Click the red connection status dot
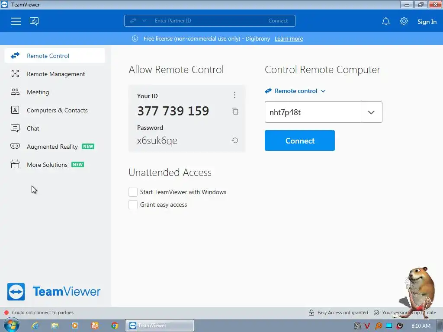This screenshot has height=332, width=443. [x=6, y=313]
